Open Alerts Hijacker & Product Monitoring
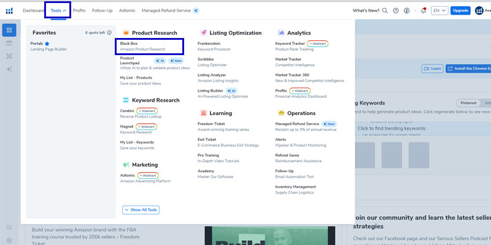The width and height of the screenshot is (491, 245). 301,142
